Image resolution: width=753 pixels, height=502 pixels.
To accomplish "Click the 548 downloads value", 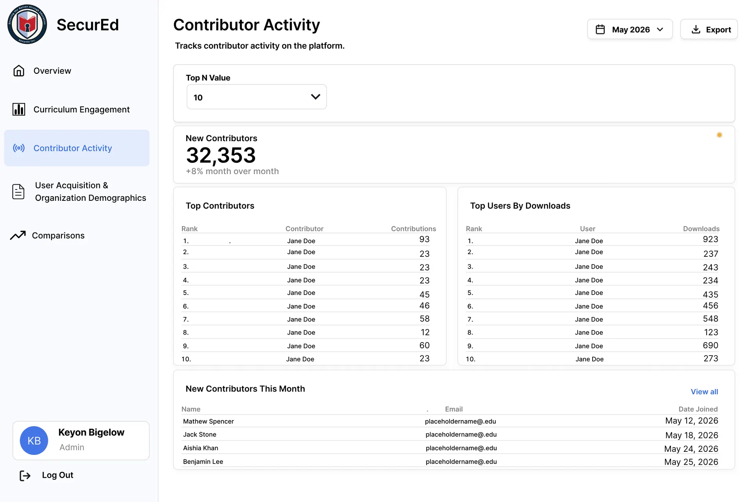I will coord(710,319).
